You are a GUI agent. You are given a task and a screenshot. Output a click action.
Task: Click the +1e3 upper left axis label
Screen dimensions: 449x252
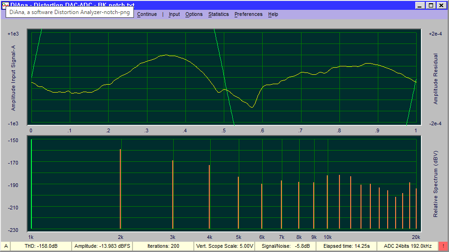click(13, 34)
